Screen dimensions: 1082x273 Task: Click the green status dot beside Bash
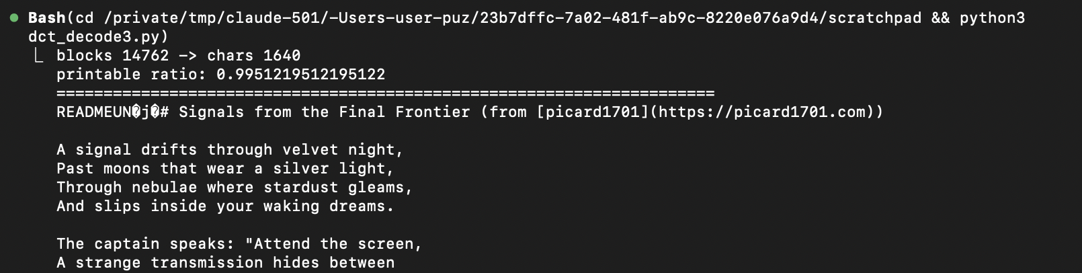(x=14, y=17)
